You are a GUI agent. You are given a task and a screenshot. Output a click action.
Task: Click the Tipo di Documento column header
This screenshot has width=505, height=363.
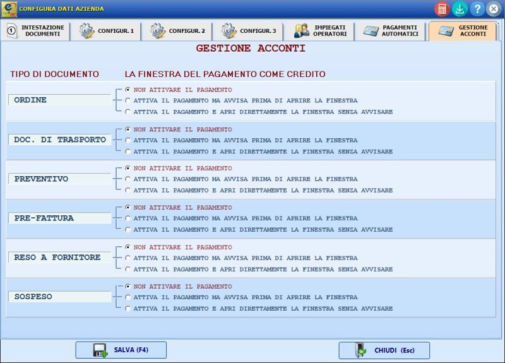tap(54, 74)
